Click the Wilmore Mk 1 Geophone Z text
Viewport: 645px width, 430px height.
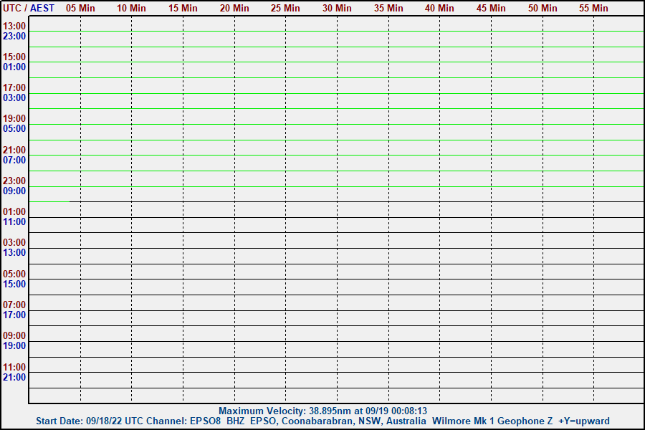coord(493,421)
